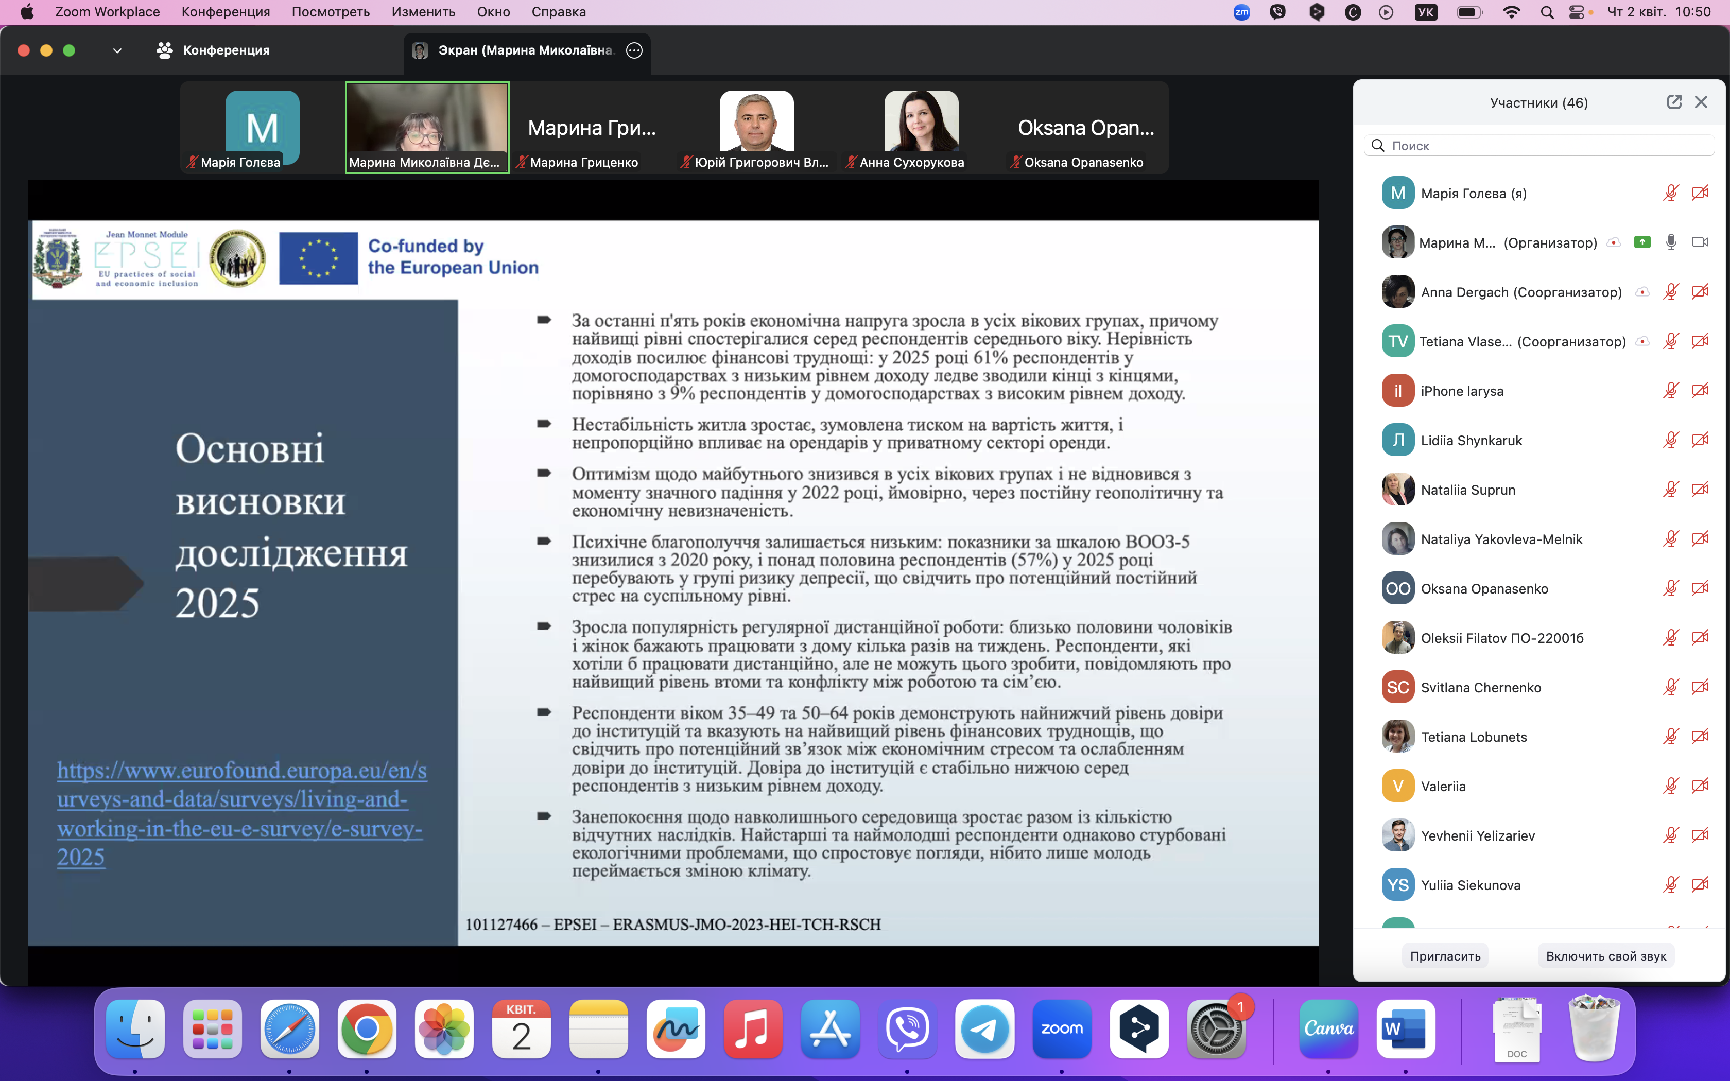Open the Справка menu
Viewport: 1730px width, 1081px height.
(x=558, y=12)
